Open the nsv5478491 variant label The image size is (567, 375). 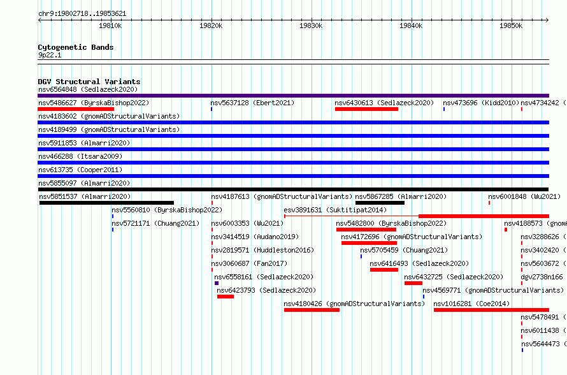click(x=543, y=317)
